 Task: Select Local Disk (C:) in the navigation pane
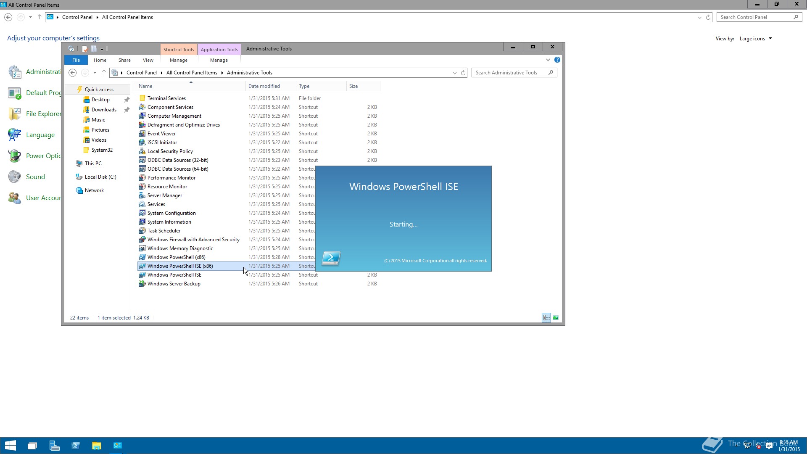(100, 177)
